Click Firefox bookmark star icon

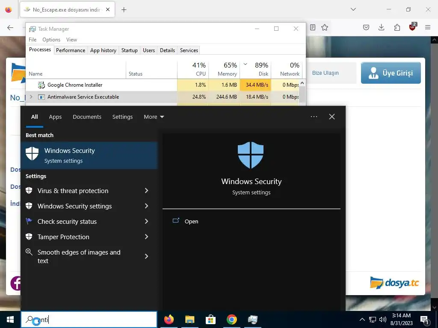pos(325,27)
